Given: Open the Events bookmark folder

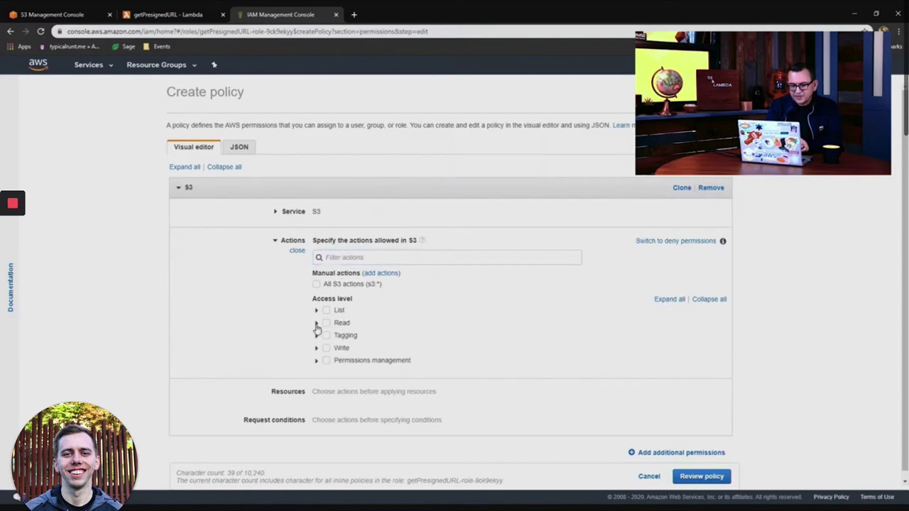Looking at the screenshot, I should (157, 46).
